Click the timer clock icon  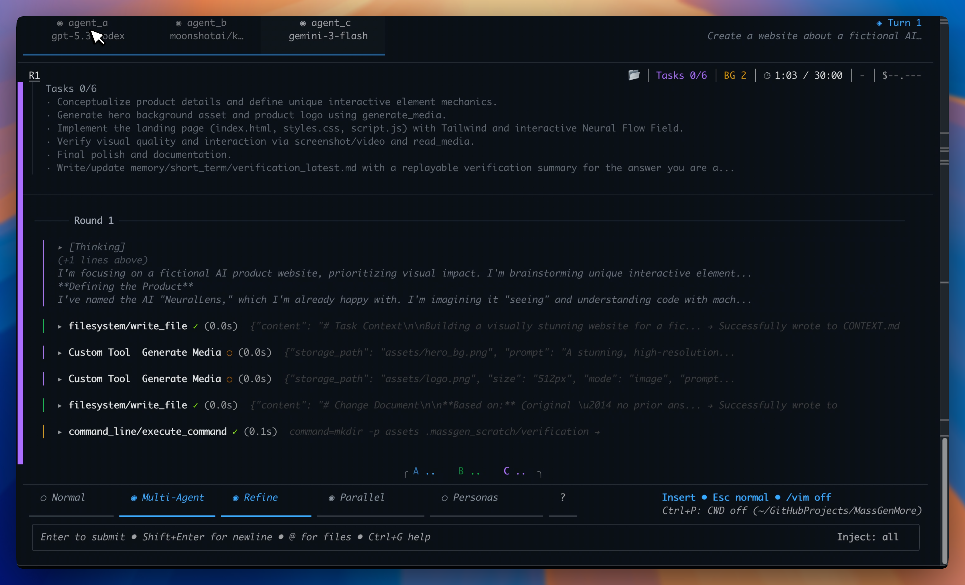pyautogui.click(x=767, y=75)
